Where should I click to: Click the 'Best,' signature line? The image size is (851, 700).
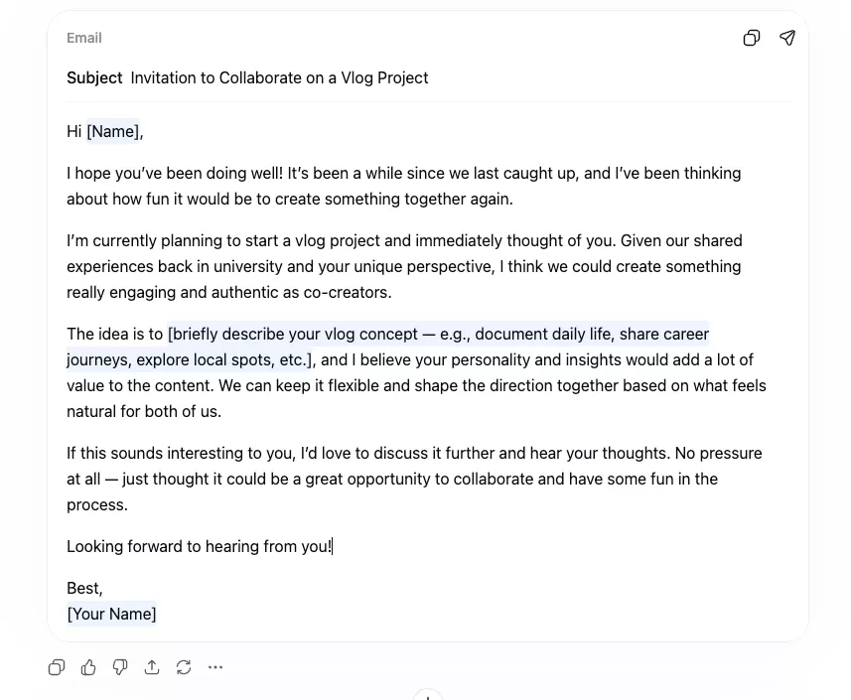[x=83, y=588]
